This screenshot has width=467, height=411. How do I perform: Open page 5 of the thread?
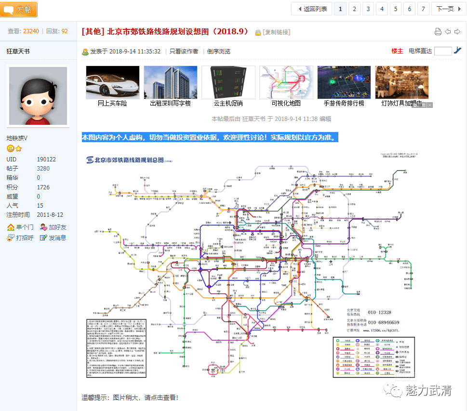point(396,9)
